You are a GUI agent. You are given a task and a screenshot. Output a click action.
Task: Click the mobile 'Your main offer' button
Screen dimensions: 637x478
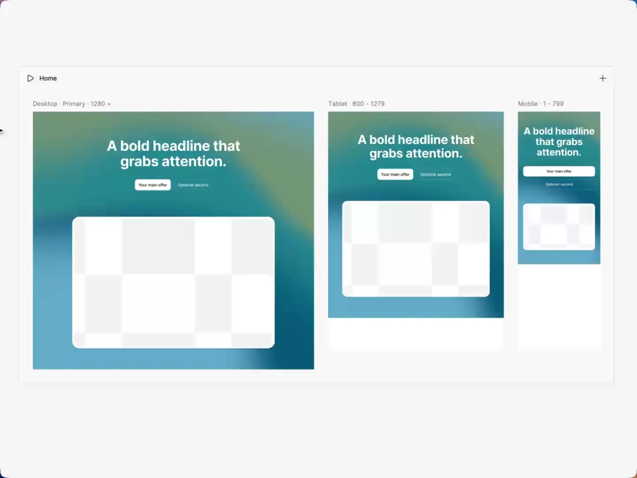(x=559, y=171)
